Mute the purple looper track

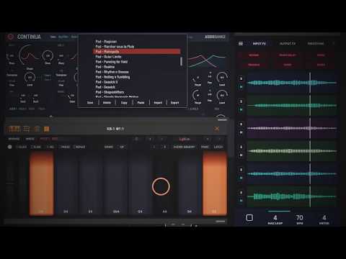tap(241, 132)
